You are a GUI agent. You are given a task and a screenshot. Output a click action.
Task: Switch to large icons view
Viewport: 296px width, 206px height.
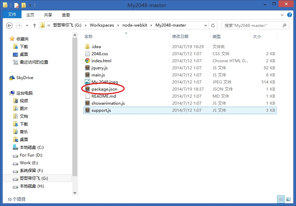(x=288, y=199)
